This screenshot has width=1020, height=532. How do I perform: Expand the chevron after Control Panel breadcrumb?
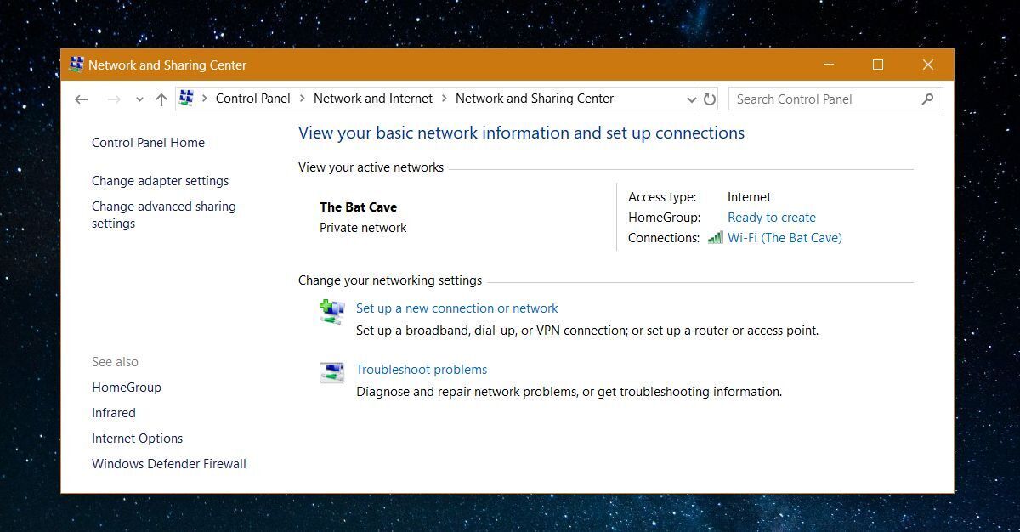click(302, 99)
